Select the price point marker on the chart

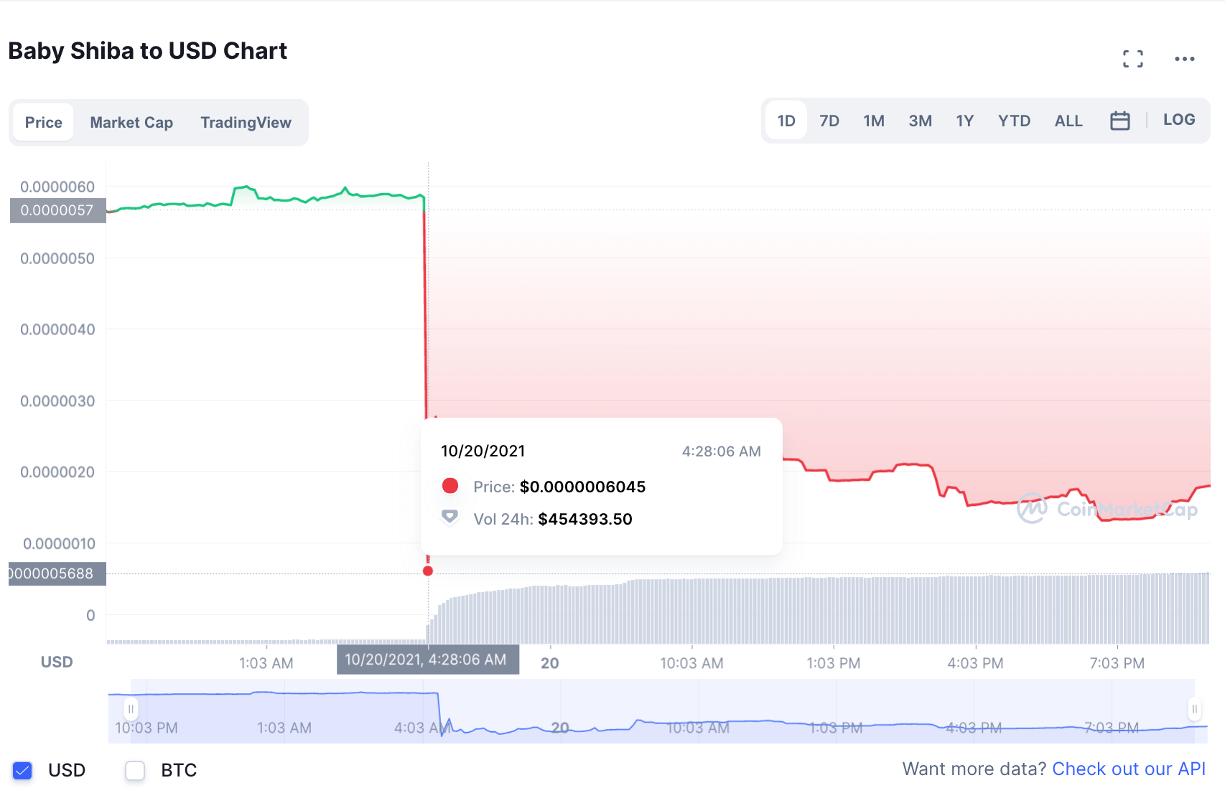pyautogui.click(x=428, y=571)
